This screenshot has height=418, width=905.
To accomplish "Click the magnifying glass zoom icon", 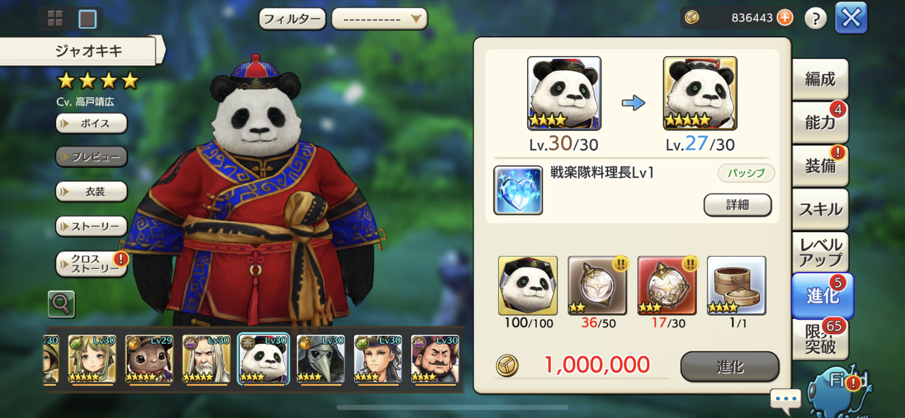I will pyautogui.click(x=62, y=304).
